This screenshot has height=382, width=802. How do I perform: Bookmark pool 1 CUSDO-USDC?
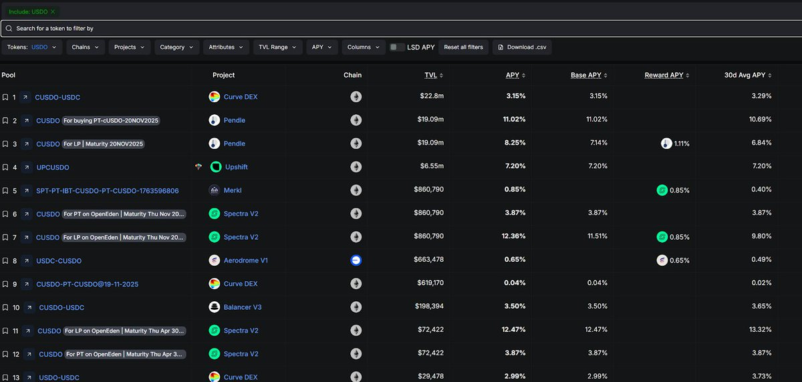click(x=5, y=97)
